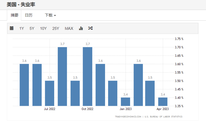The height and width of the screenshot is (124, 206).
Task: Select the 1Y time range
Action: [22, 28]
